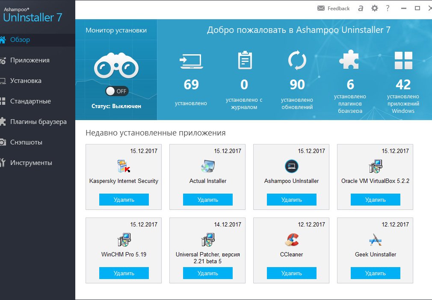432x300 pixels.
Task: Click the Ashampoo 'a' logo icon
Action: click(361, 9)
